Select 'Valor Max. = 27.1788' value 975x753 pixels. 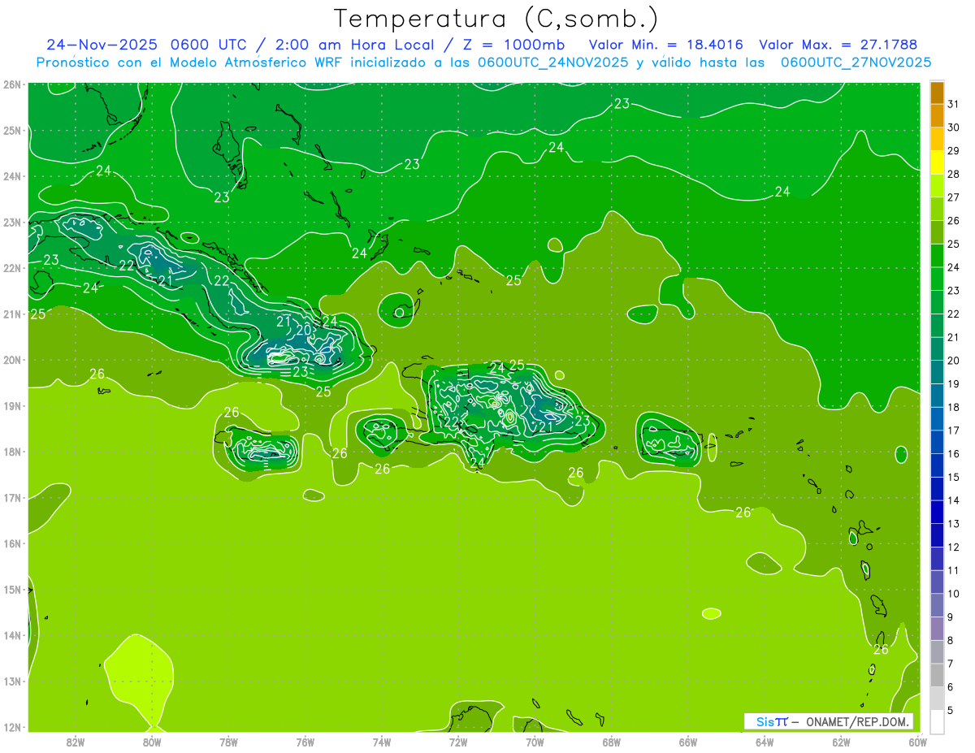click(838, 45)
